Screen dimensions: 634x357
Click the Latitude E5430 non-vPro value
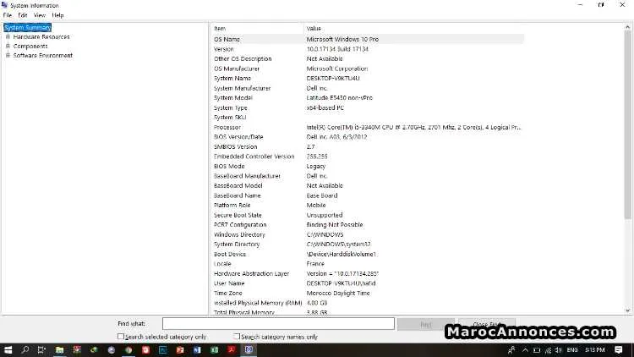click(340, 97)
